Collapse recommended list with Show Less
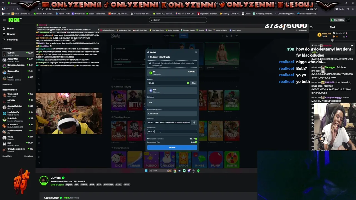Screen dimensions: 356x200 pos(29,156)
